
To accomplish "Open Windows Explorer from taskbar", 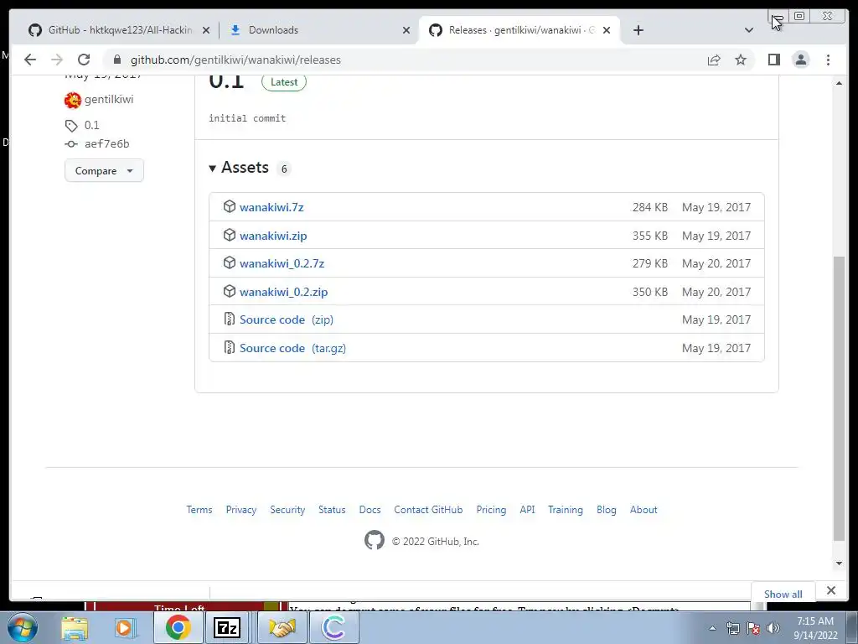I will (x=75, y=628).
